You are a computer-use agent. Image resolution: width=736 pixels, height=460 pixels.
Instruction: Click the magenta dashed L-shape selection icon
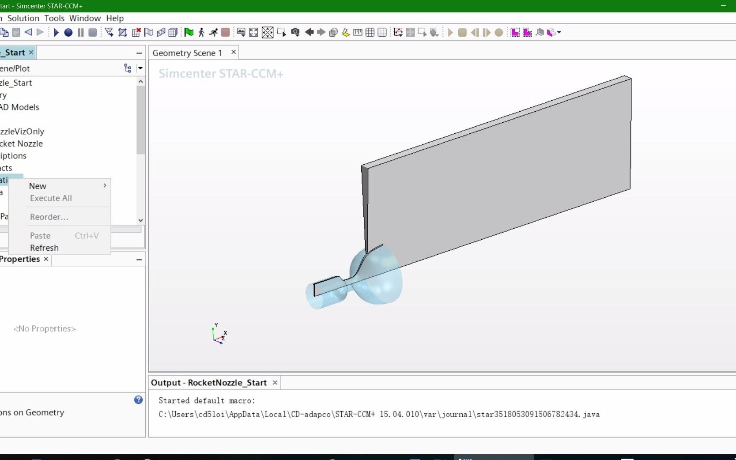tap(515, 32)
